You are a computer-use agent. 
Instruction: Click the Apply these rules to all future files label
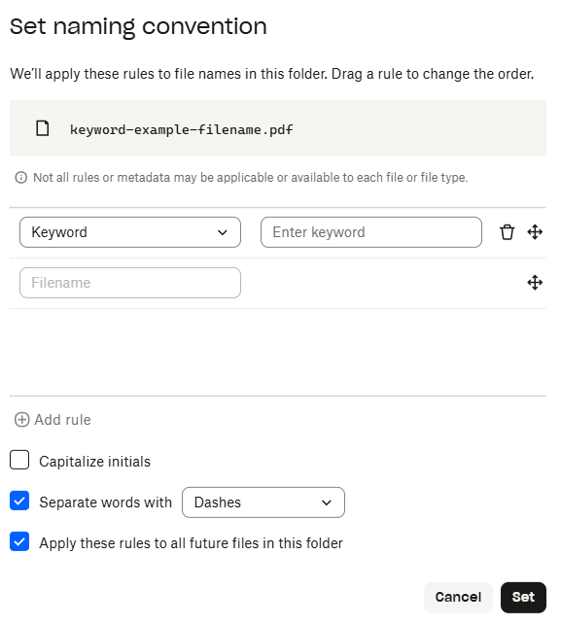point(192,543)
